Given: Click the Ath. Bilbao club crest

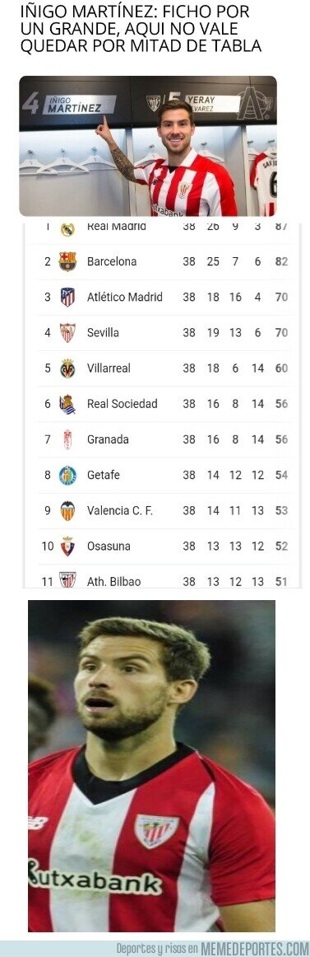Looking at the screenshot, I should [67, 580].
